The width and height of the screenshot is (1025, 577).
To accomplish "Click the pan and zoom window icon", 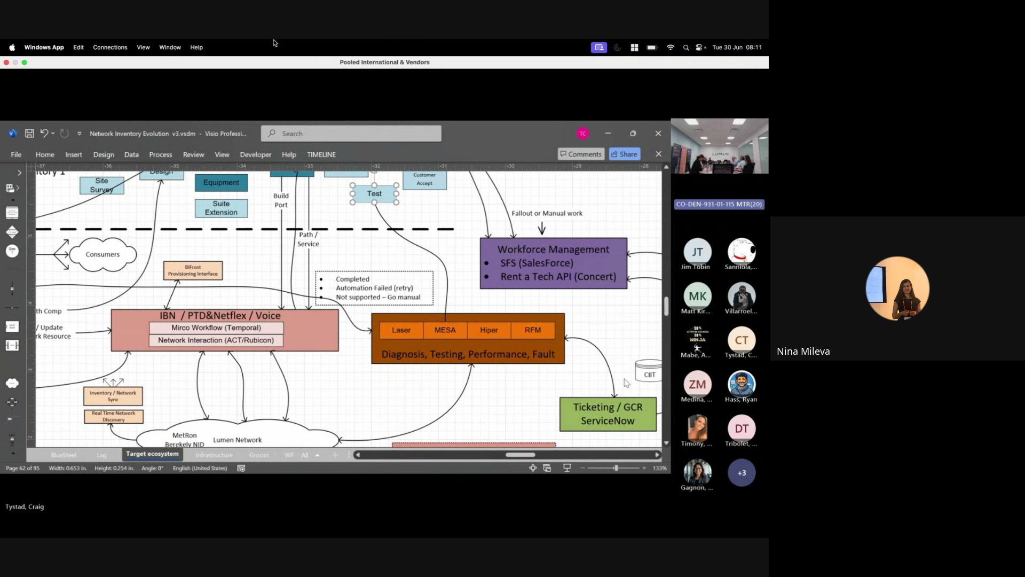I will 533,468.
